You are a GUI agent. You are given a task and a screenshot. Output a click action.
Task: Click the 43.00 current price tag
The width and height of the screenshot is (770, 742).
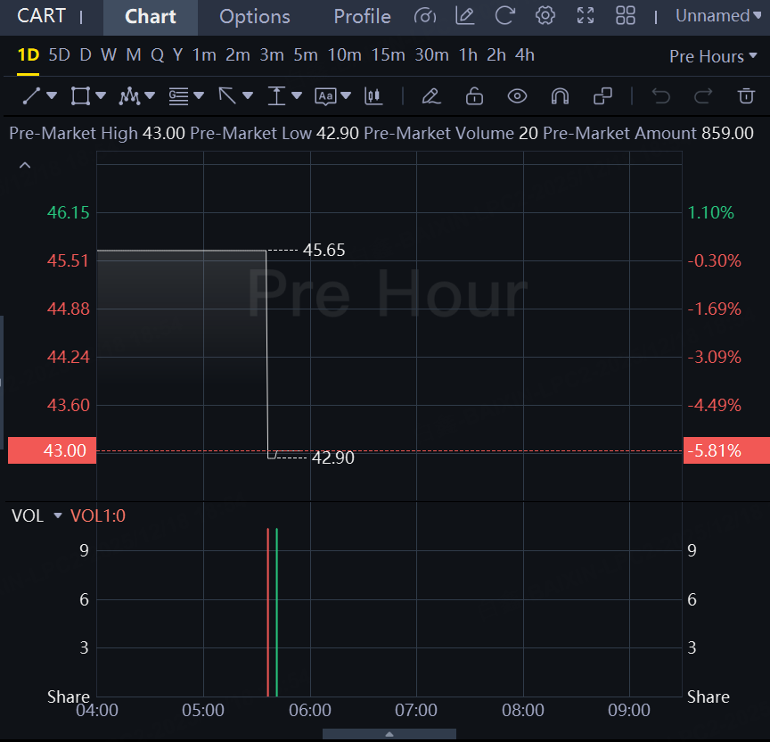52,450
